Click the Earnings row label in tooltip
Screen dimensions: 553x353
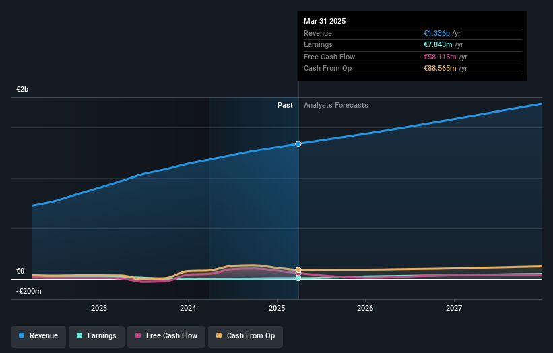coord(318,44)
